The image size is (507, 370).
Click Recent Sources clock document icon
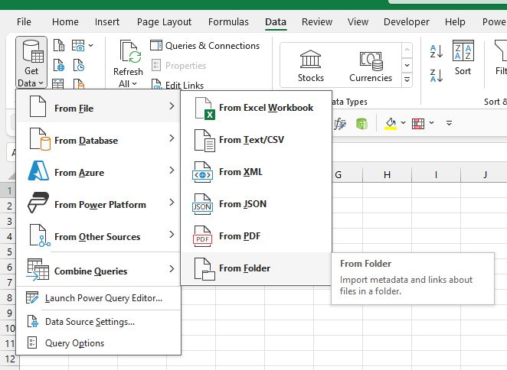coord(79,65)
